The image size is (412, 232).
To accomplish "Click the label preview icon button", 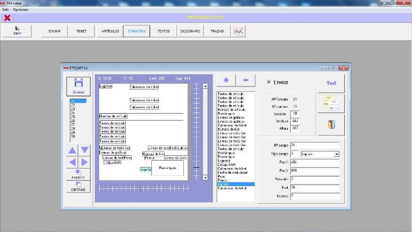I will point(331,103).
